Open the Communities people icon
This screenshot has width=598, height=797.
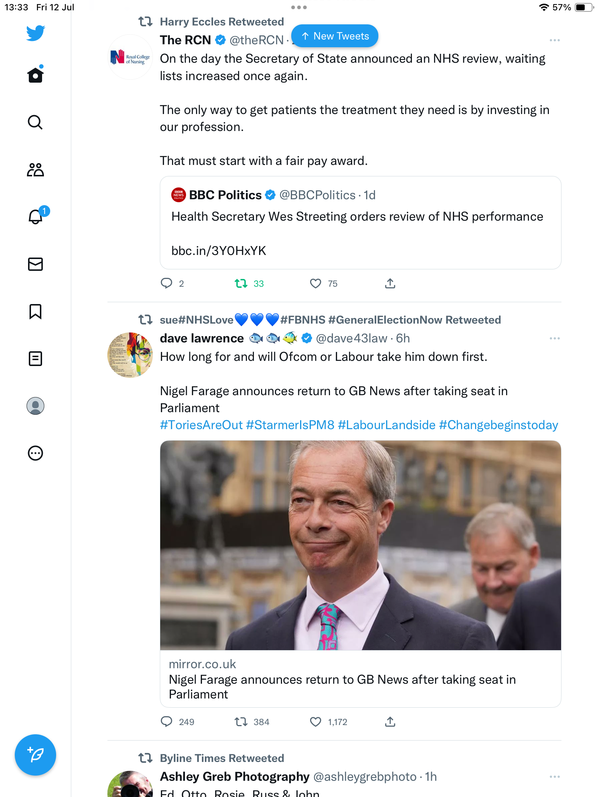pyautogui.click(x=35, y=170)
